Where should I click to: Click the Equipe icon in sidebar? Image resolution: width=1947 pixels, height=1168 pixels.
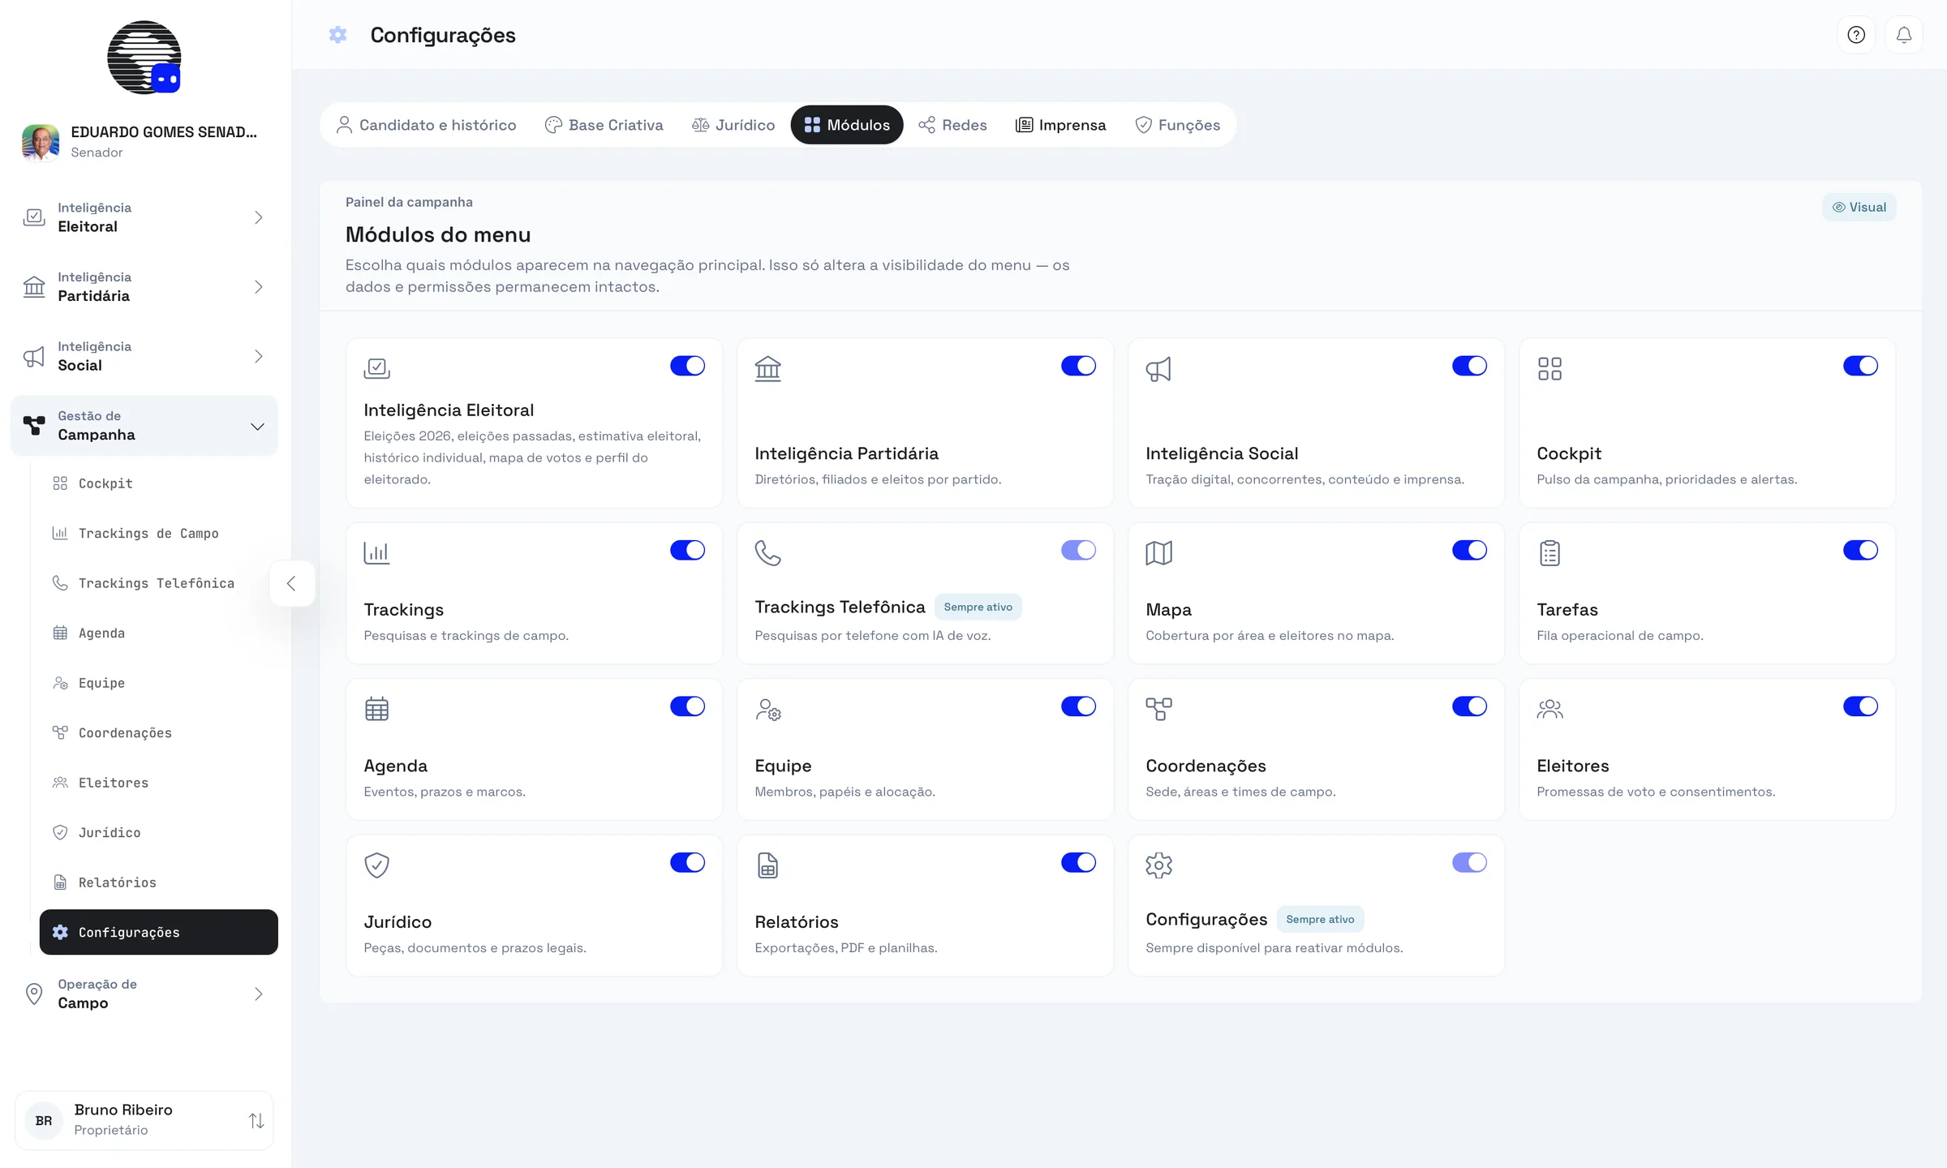60,683
